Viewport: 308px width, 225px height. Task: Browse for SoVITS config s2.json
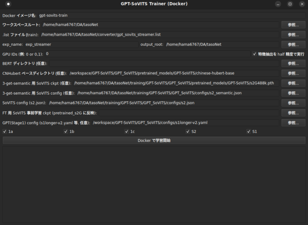click(x=293, y=103)
